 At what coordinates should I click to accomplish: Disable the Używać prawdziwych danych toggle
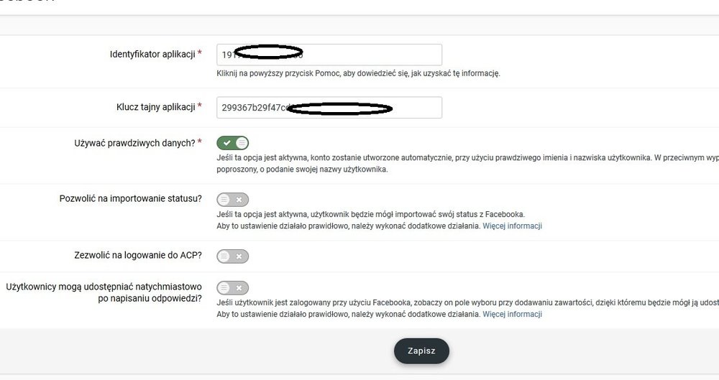coord(233,143)
